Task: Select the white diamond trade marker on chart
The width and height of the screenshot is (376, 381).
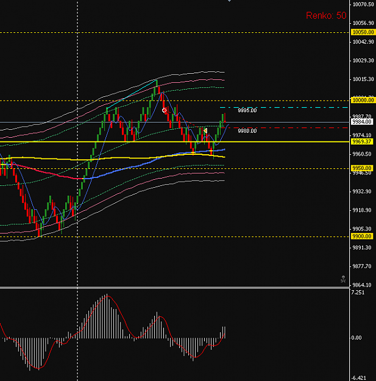Action: point(165,110)
